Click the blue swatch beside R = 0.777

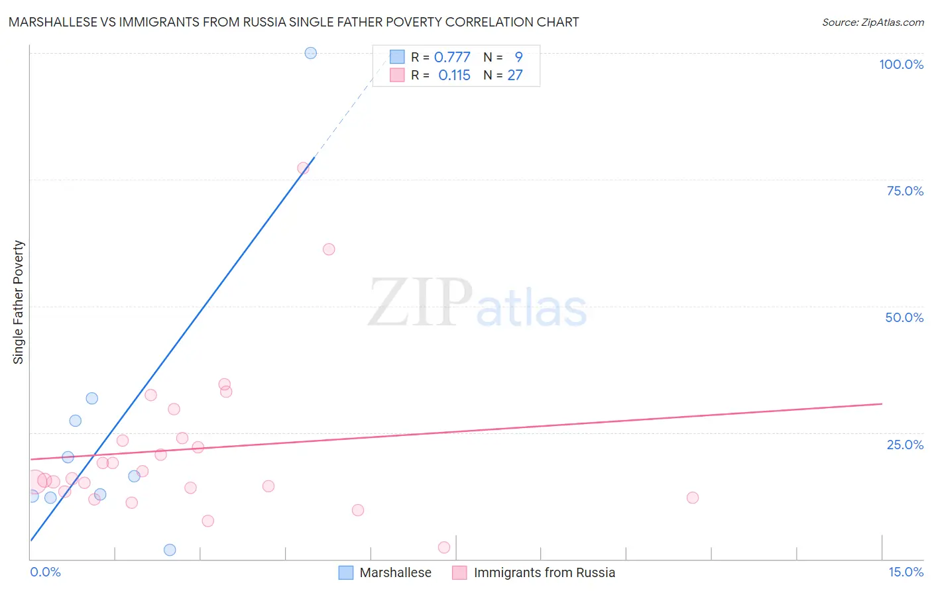pos(397,57)
